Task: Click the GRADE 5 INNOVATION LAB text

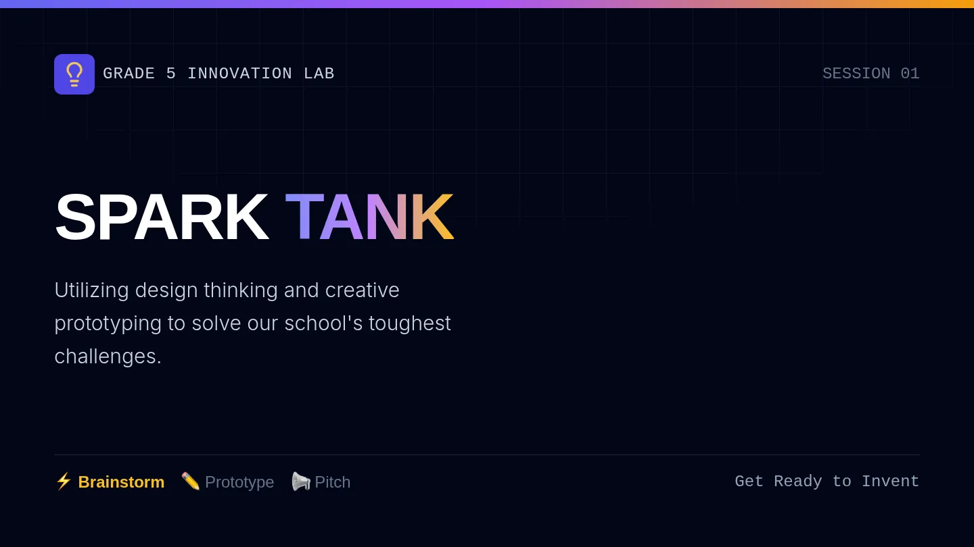Action: point(218,74)
